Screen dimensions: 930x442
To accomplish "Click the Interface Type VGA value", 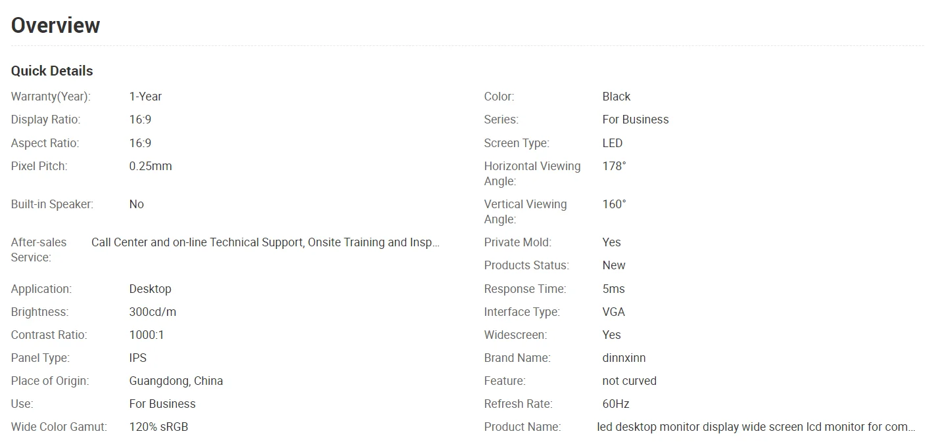I will click(x=614, y=312).
